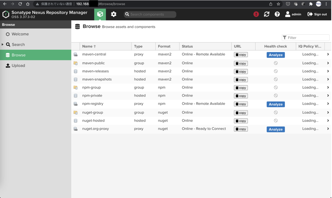Copy URL for npm-private

[x=241, y=96]
